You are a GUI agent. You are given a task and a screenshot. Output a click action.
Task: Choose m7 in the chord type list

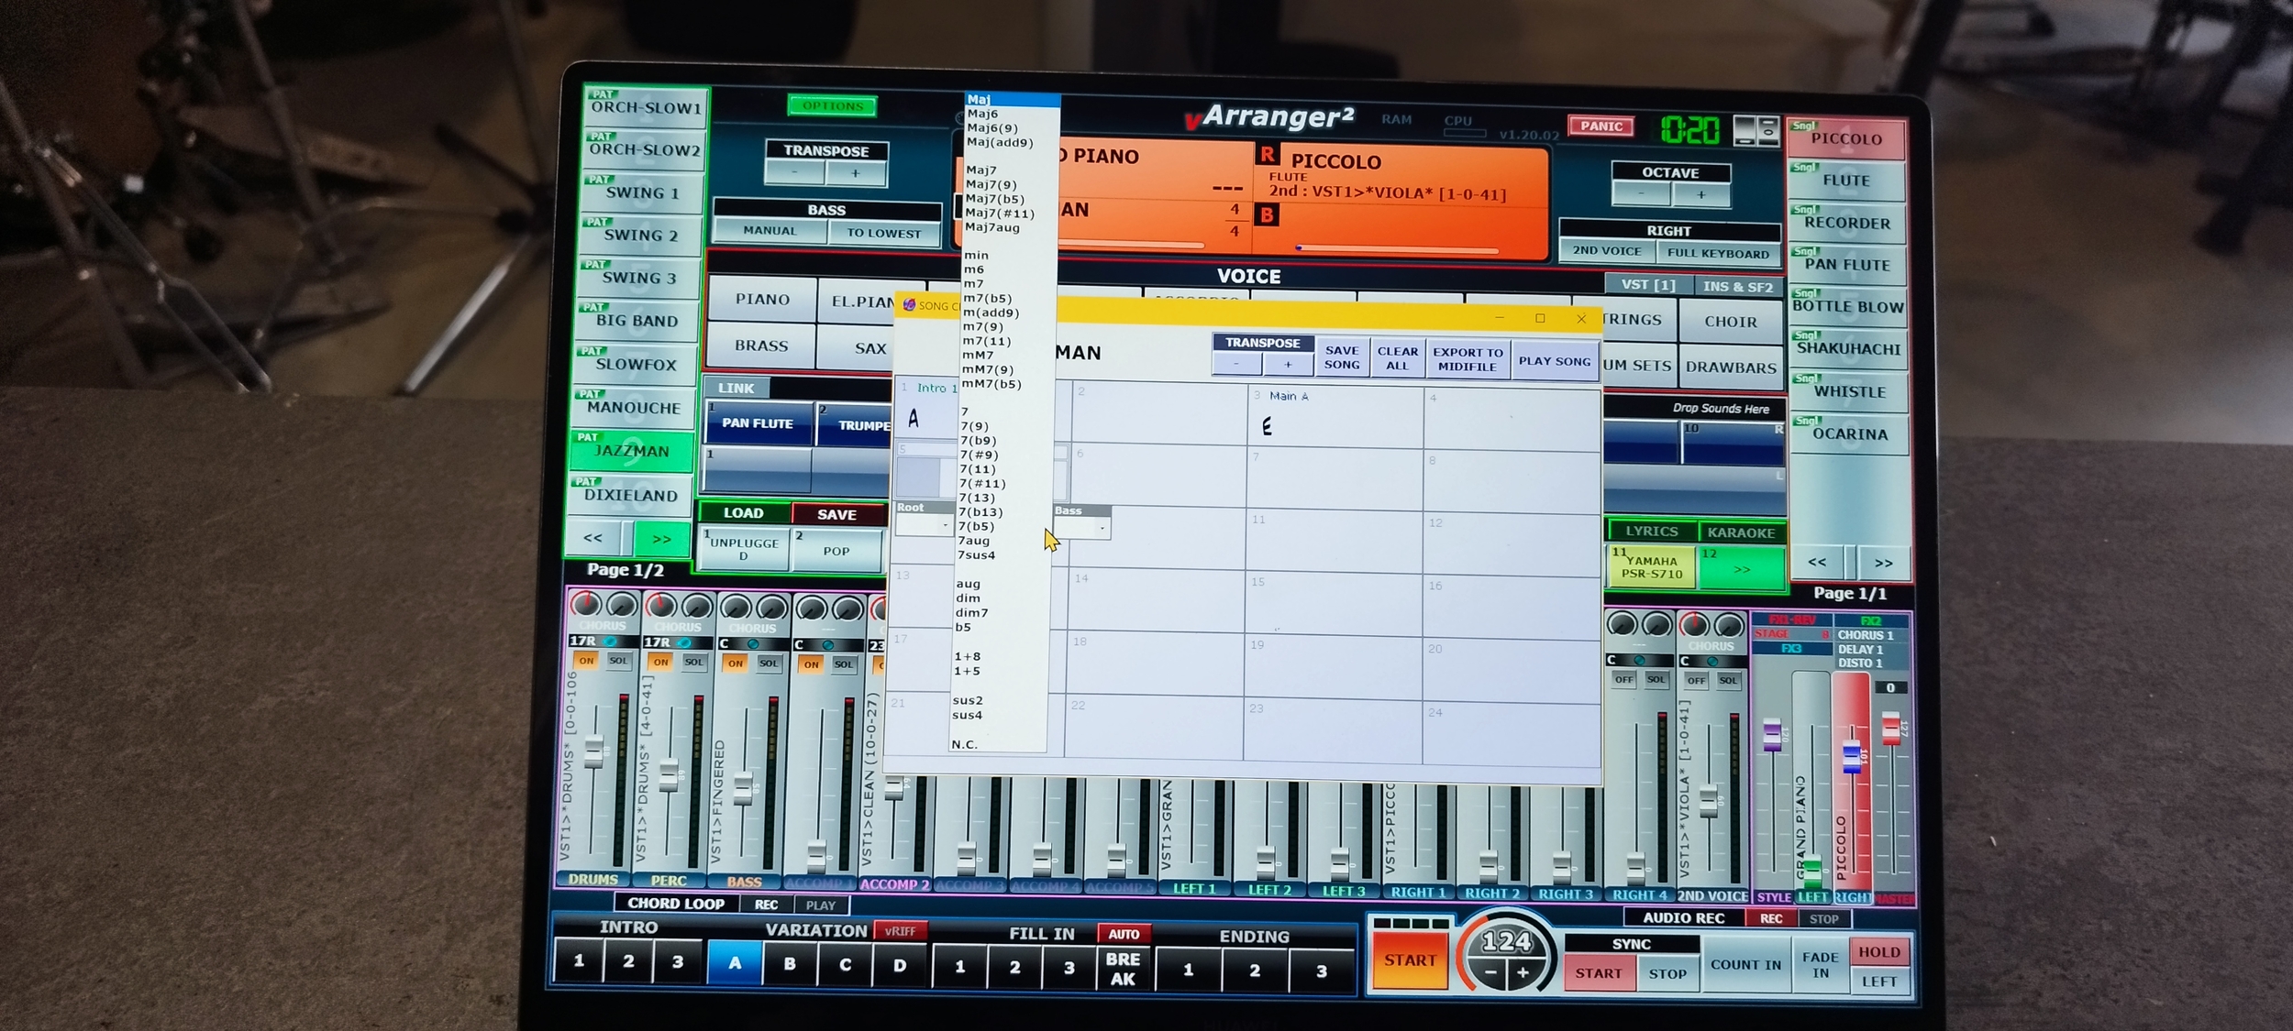tap(973, 284)
